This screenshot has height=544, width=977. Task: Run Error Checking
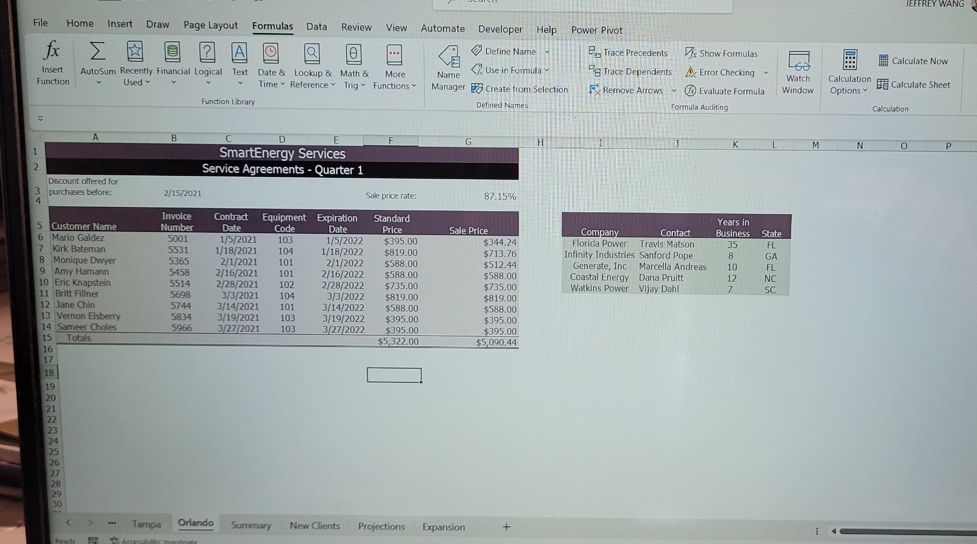720,72
